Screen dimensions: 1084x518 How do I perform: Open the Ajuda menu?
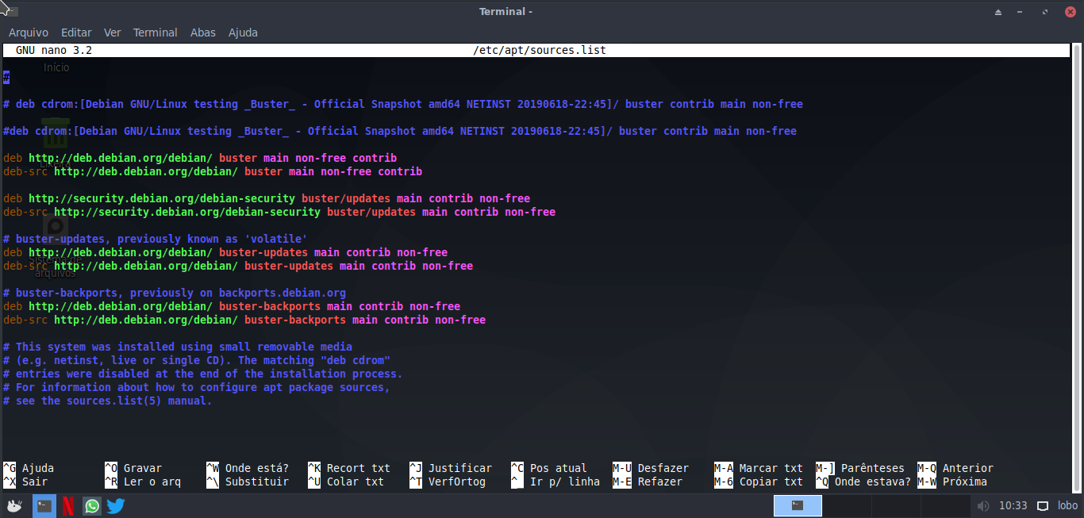[243, 33]
